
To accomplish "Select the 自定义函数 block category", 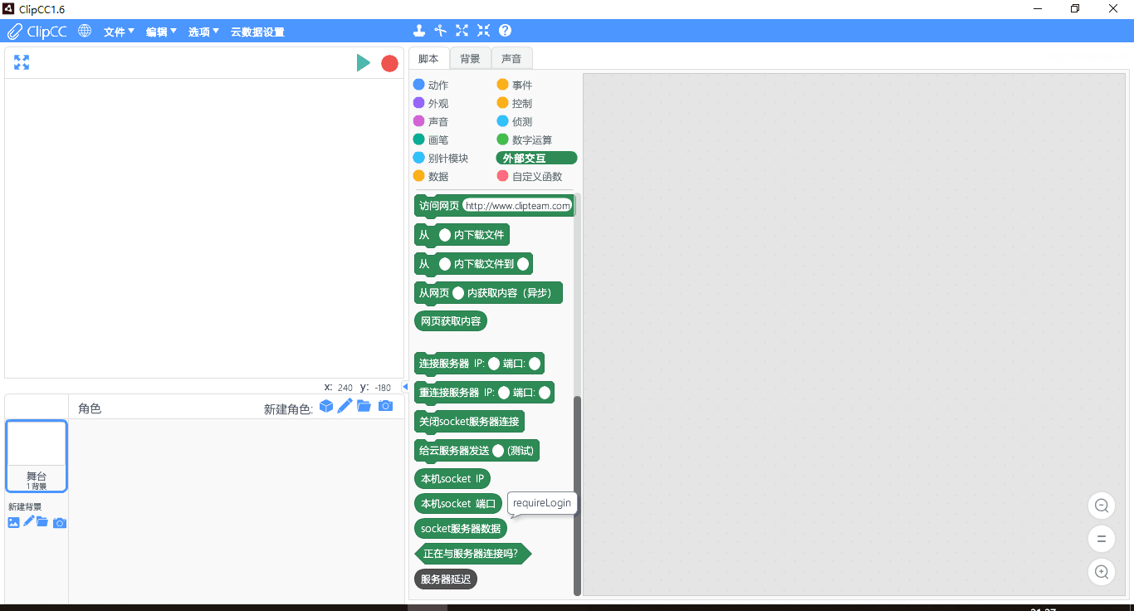I will click(530, 176).
